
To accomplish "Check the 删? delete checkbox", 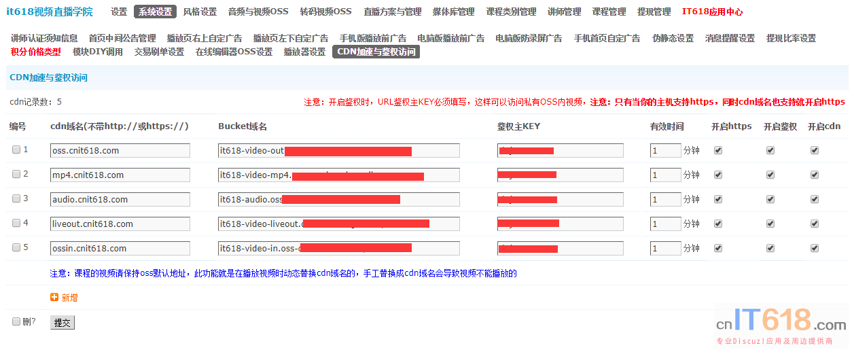I will click(x=16, y=322).
